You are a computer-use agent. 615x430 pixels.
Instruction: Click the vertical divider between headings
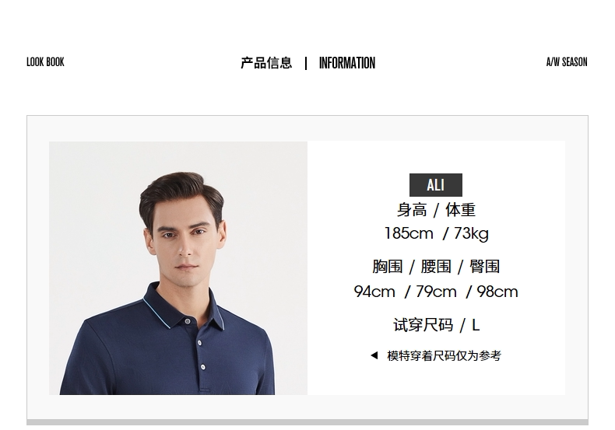coord(306,63)
